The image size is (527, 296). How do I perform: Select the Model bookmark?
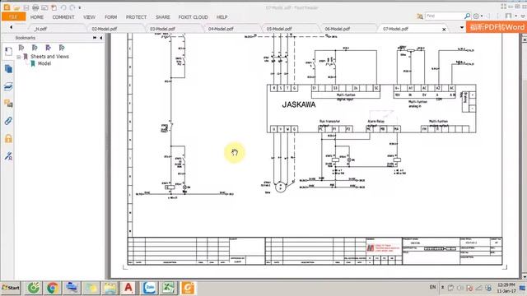point(44,63)
